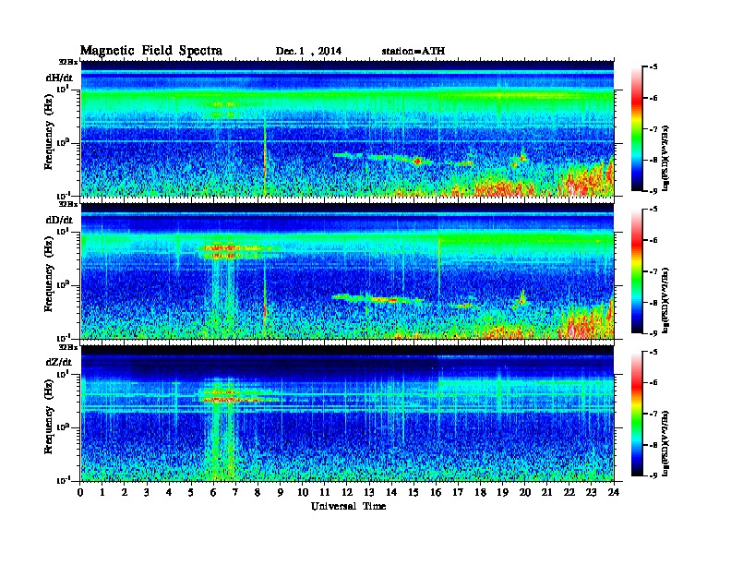The height and width of the screenshot is (565, 731).
Task: Click hour tick label "20" on time axis
Action: click(525, 493)
